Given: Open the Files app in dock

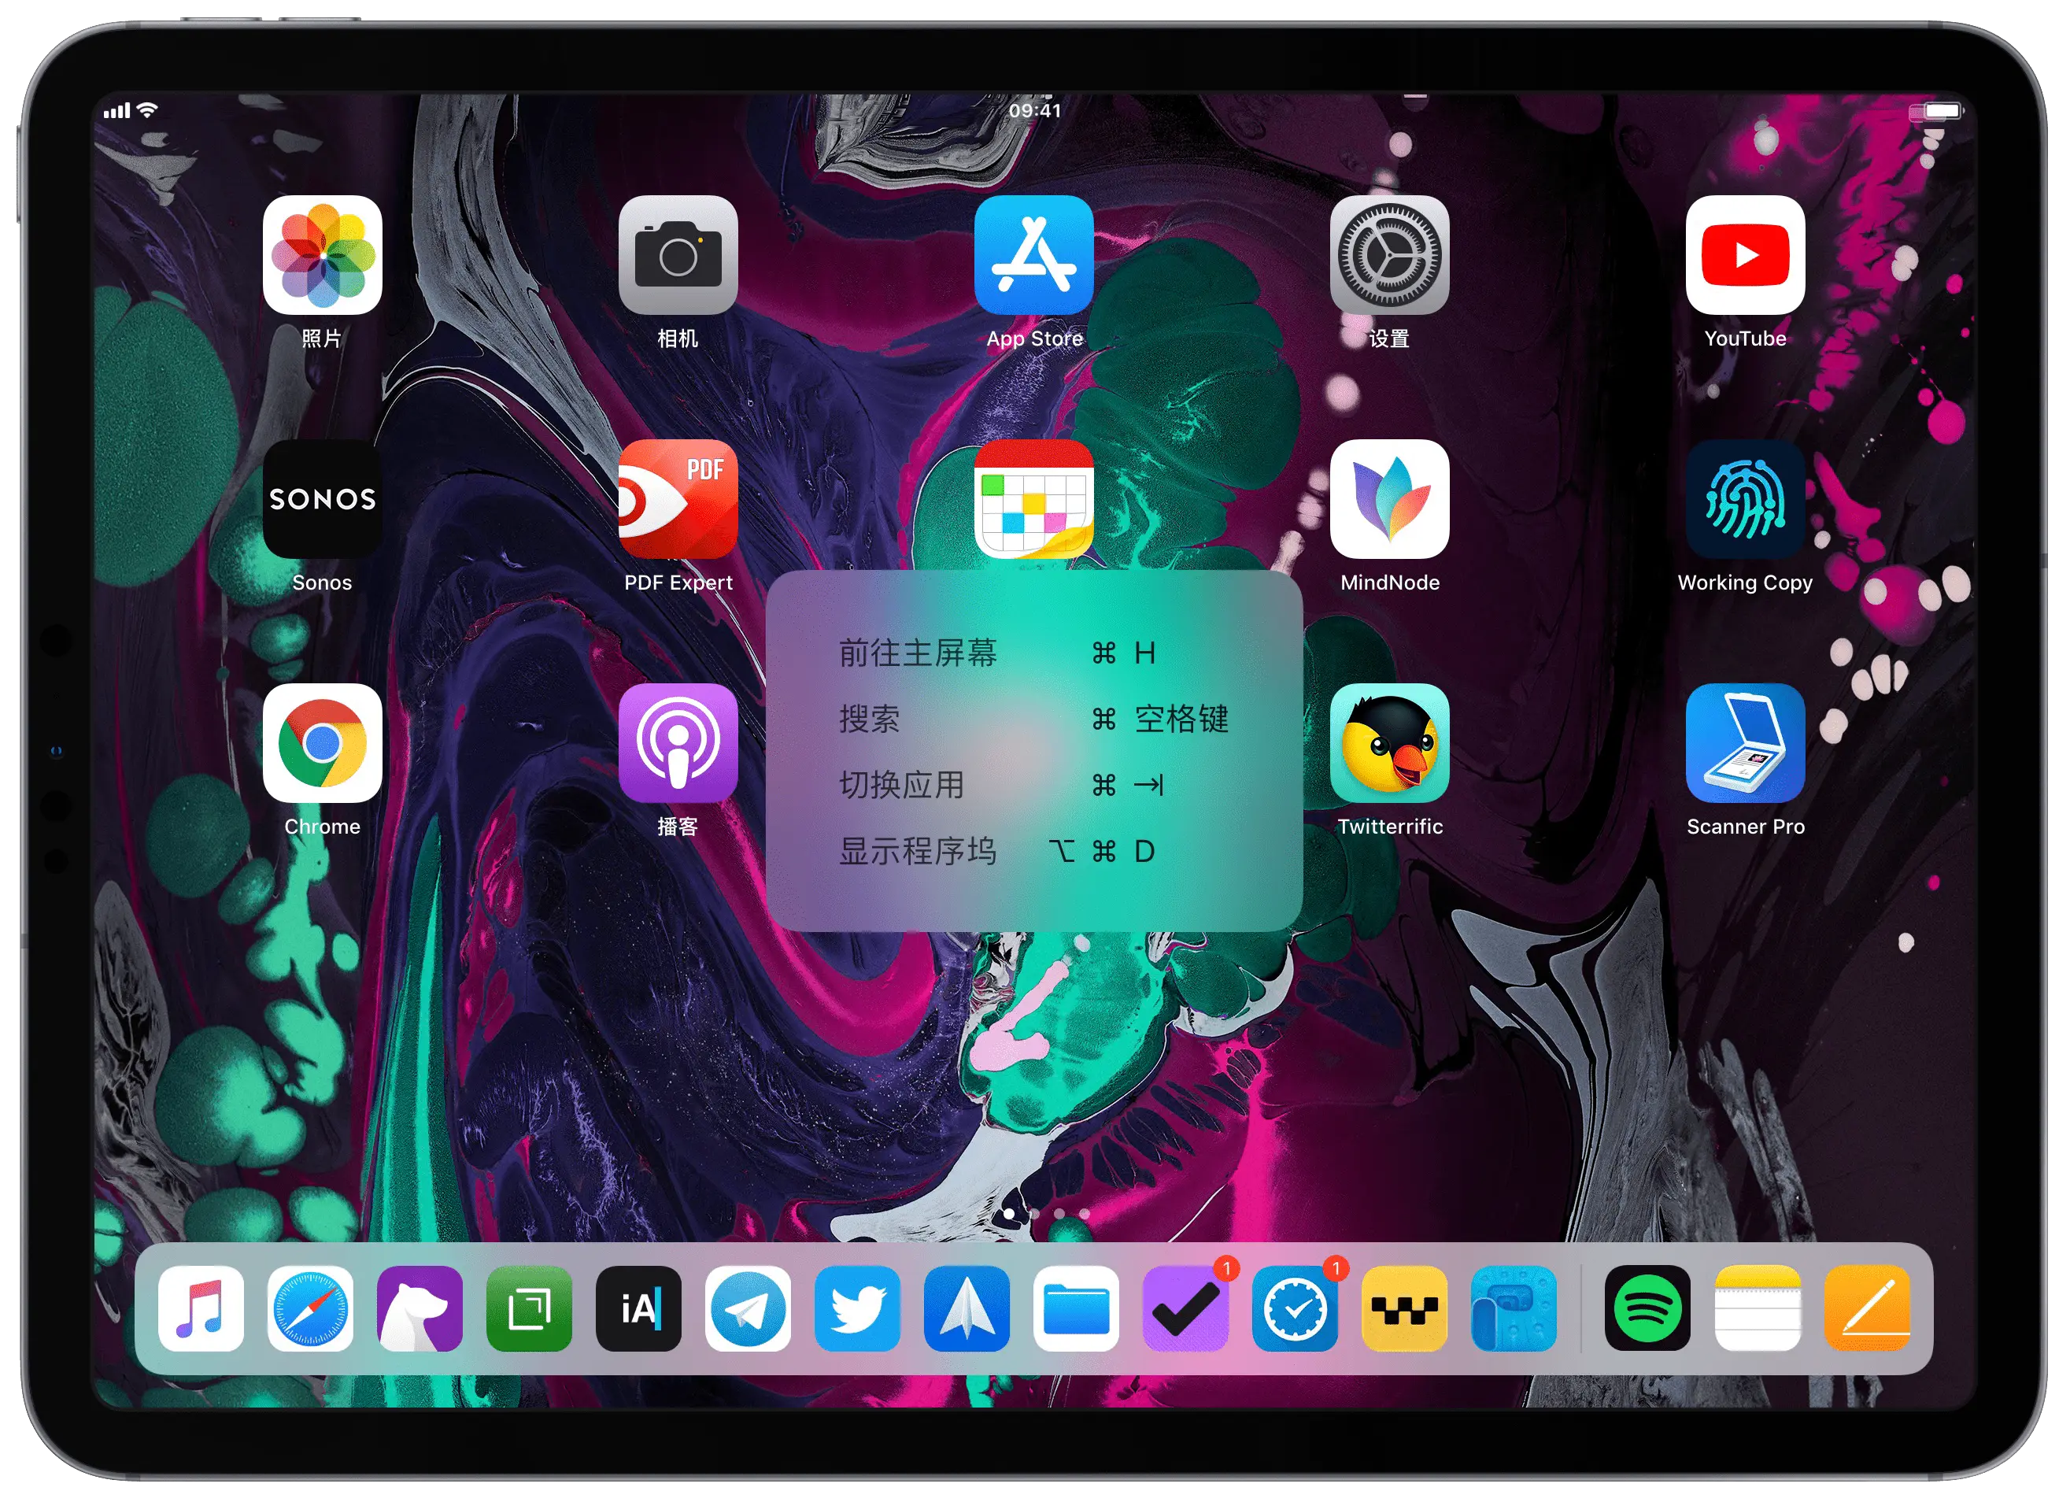Looking at the screenshot, I should (x=1076, y=1308).
